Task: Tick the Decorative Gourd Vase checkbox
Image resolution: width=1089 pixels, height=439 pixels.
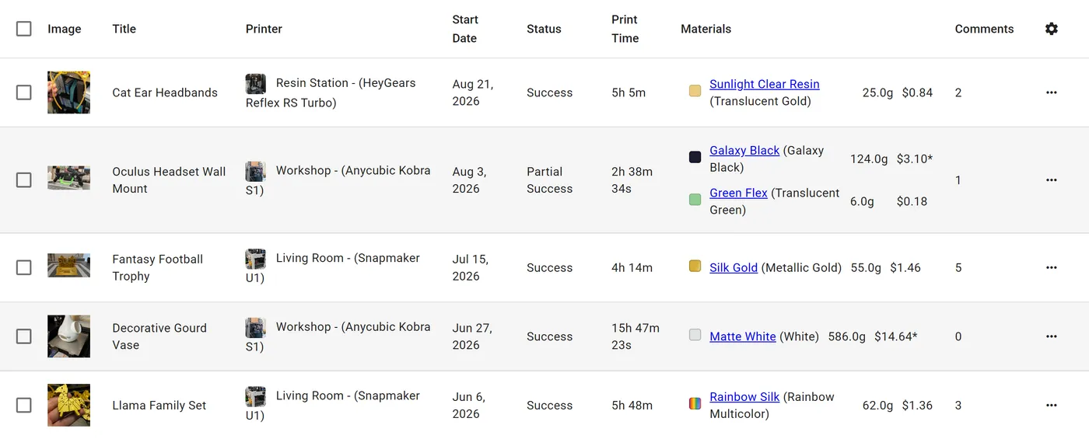Action: (24, 336)
